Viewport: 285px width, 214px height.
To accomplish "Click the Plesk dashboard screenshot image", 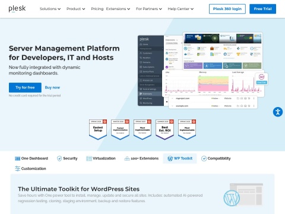I will pos(203,71).
